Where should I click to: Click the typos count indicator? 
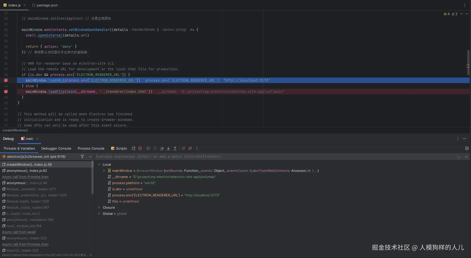pos(454,14)
